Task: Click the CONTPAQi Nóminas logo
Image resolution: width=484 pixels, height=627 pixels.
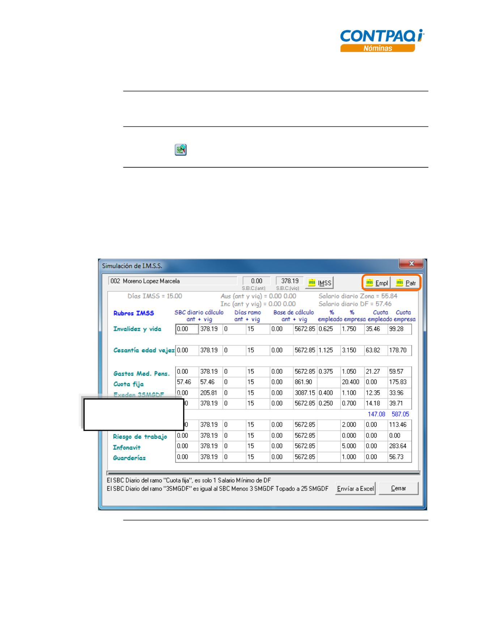Action: point(382,41)
